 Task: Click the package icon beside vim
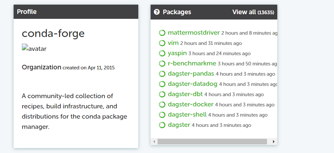tap(162, 43)
